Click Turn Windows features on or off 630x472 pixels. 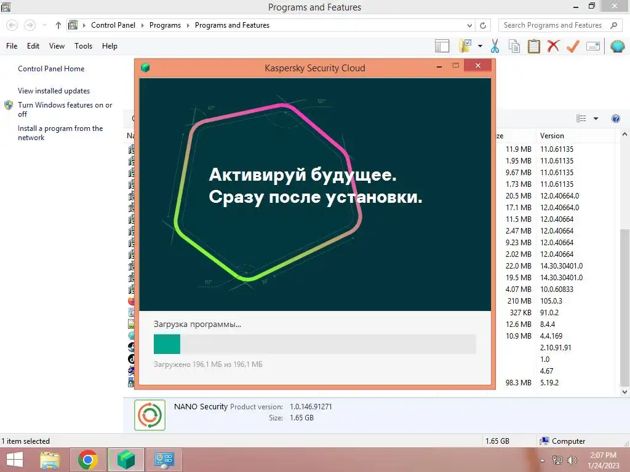[x=65, y=109]
